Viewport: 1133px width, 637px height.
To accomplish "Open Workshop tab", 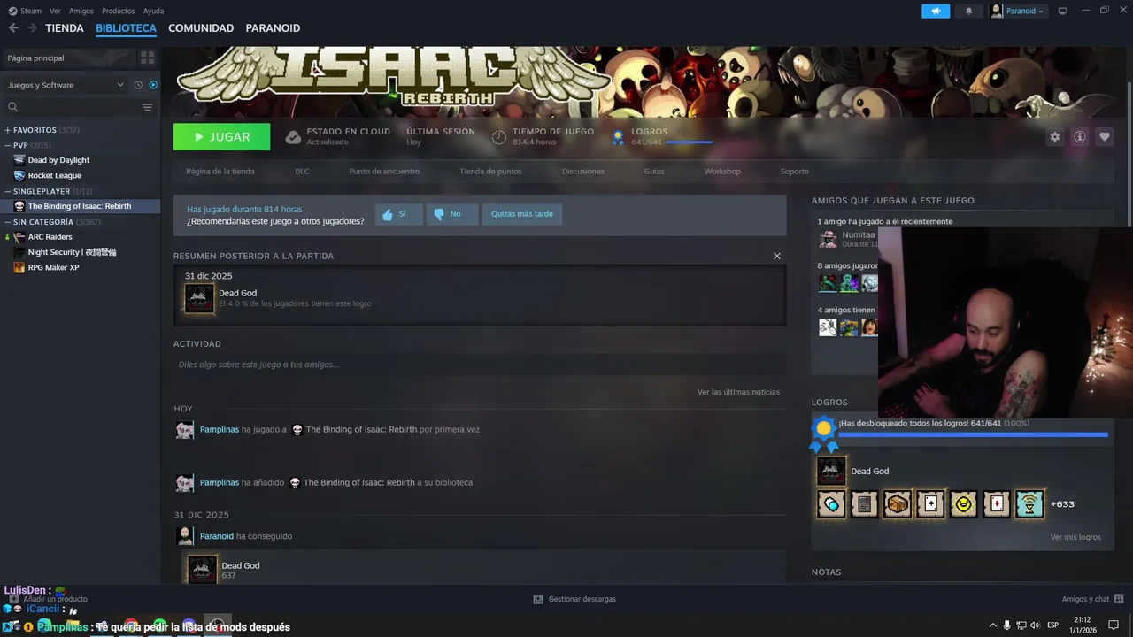I will click(x=722, y=172).
